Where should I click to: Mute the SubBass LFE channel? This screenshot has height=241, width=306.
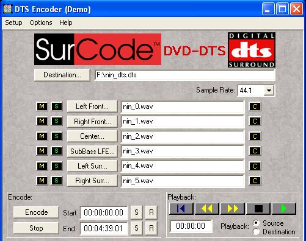pos(42,151)
